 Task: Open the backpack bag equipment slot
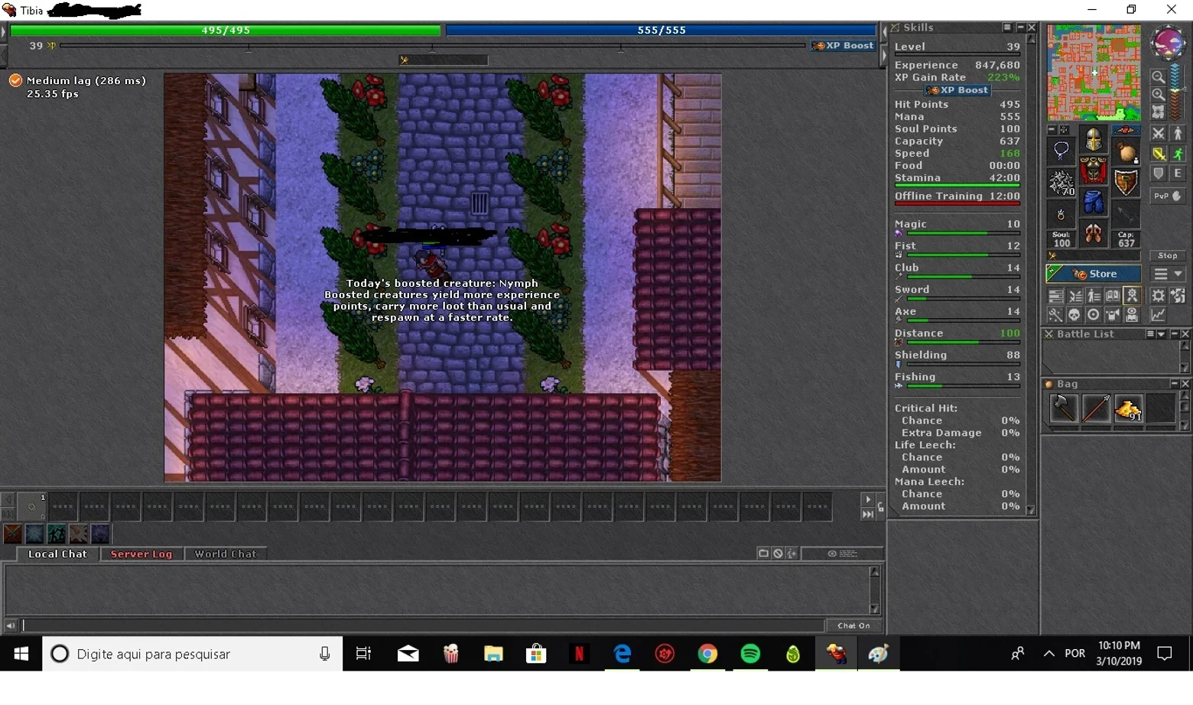[x=1126, y=151]
